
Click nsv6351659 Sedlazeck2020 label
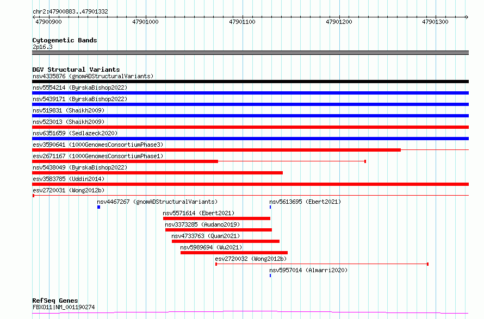(x=75, y=133)
